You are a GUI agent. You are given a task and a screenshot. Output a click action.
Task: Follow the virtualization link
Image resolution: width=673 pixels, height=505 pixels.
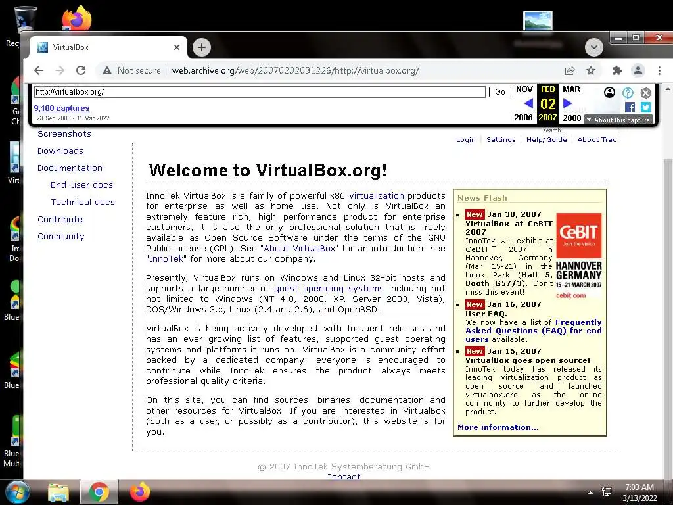coord(377,196)
